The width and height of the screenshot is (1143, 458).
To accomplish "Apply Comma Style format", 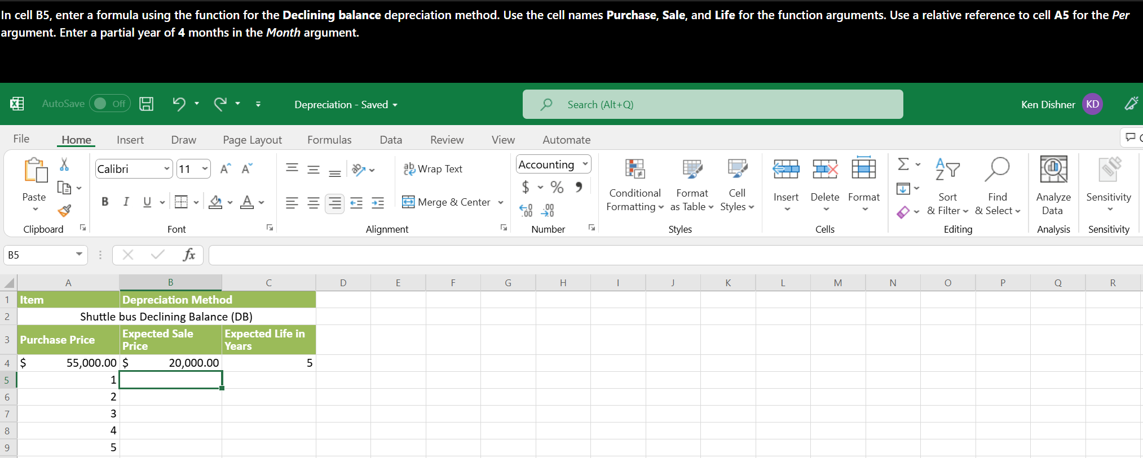I will pyautogui.click(x=579, y=187).
